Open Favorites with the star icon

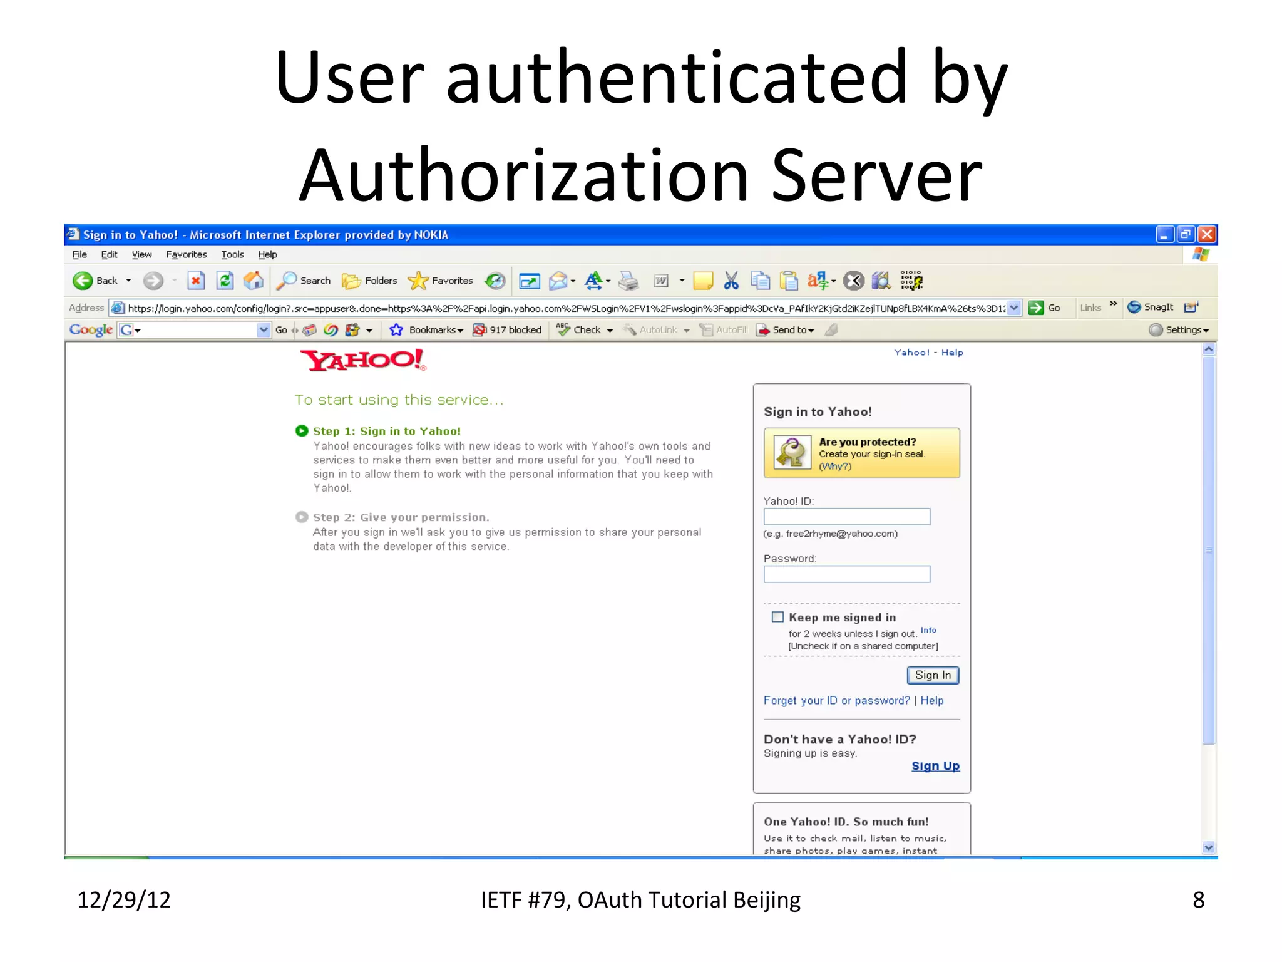[440, 281]
